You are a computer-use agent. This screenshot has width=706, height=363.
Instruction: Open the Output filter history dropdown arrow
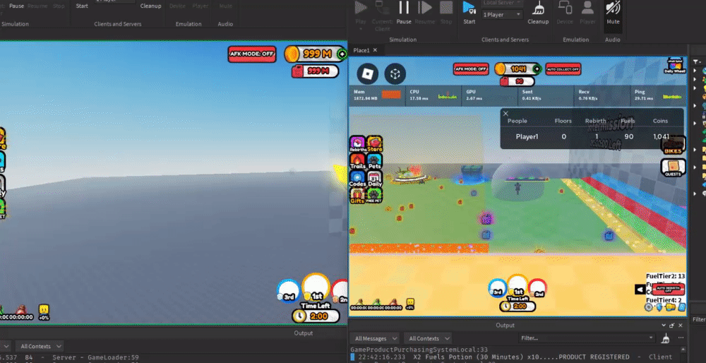[x=651, y=338]
